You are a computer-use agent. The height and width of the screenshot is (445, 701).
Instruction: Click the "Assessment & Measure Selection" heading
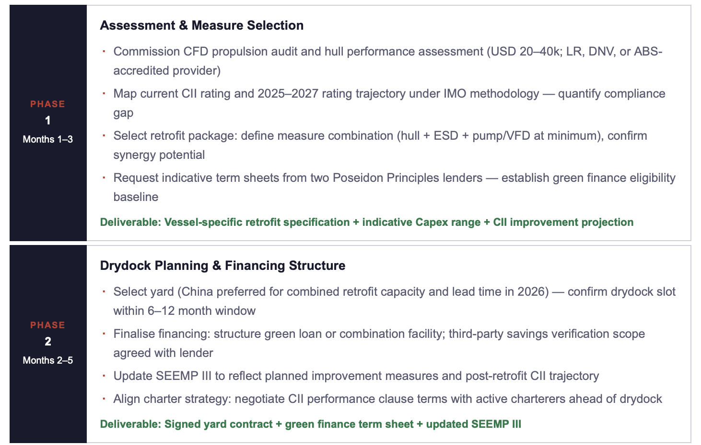(201, 25)
